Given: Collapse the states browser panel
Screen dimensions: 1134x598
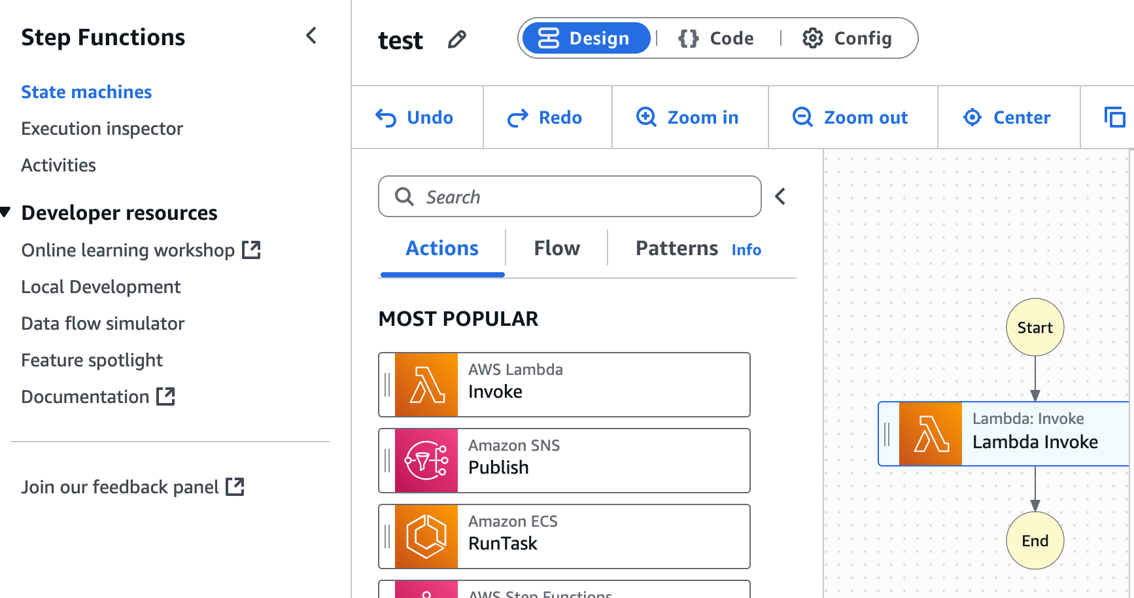Looking at the screenshot, I should point(780,196).
